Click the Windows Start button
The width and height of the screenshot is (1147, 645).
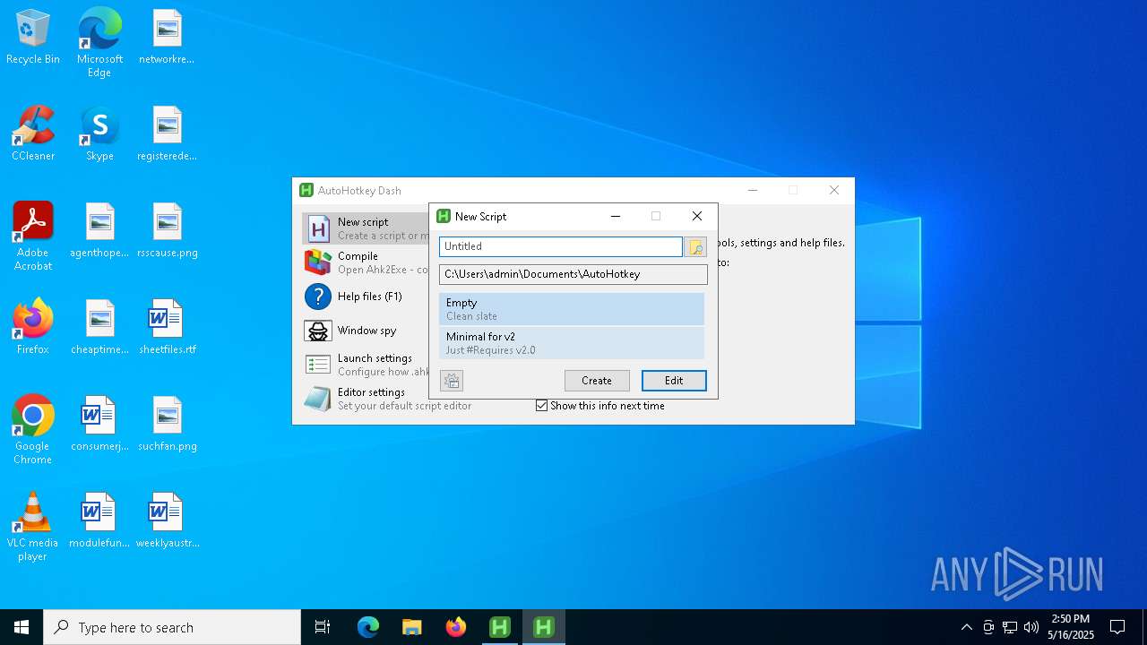click(x=22, y=627)
